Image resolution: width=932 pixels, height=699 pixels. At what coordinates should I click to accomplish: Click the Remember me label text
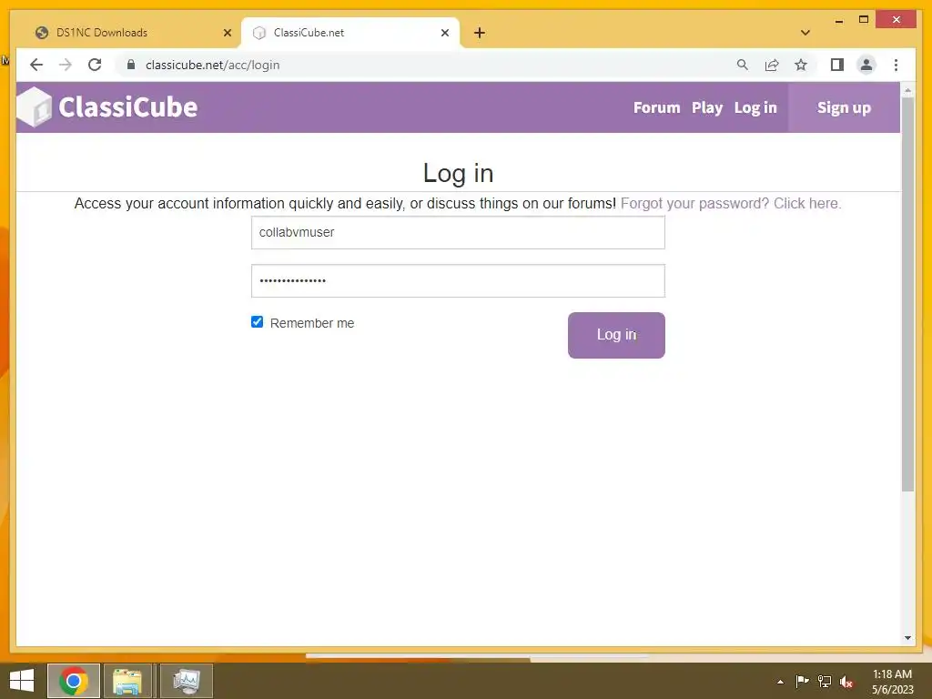312,323
